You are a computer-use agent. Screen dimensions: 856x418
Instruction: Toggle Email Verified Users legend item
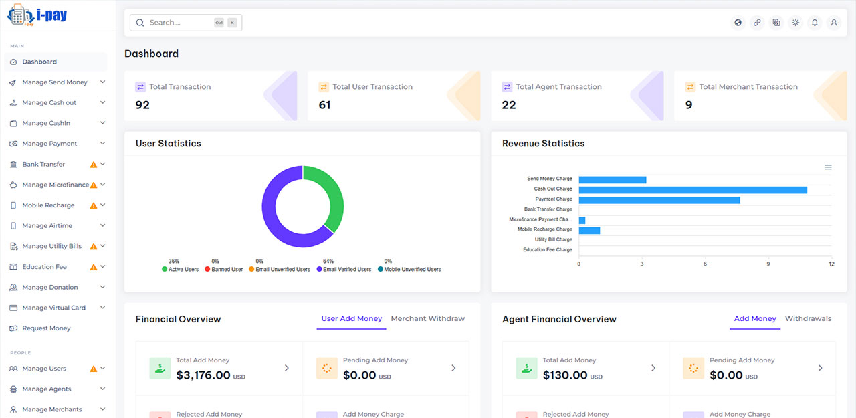[x=344, y=270]
